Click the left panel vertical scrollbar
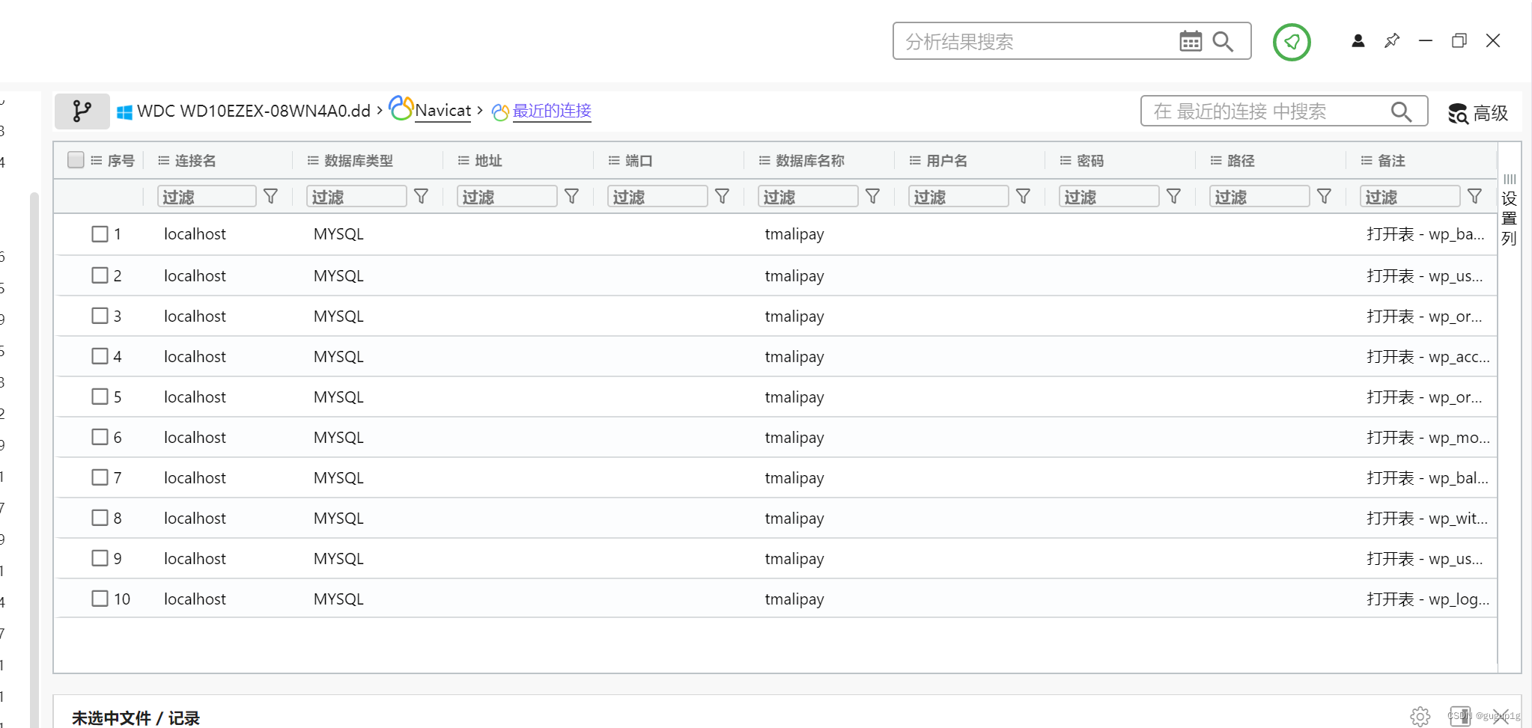1532x728 pixels. click(34, 460)
